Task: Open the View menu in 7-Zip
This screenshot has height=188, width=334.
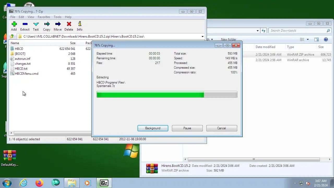Action: tap(31, 17)
